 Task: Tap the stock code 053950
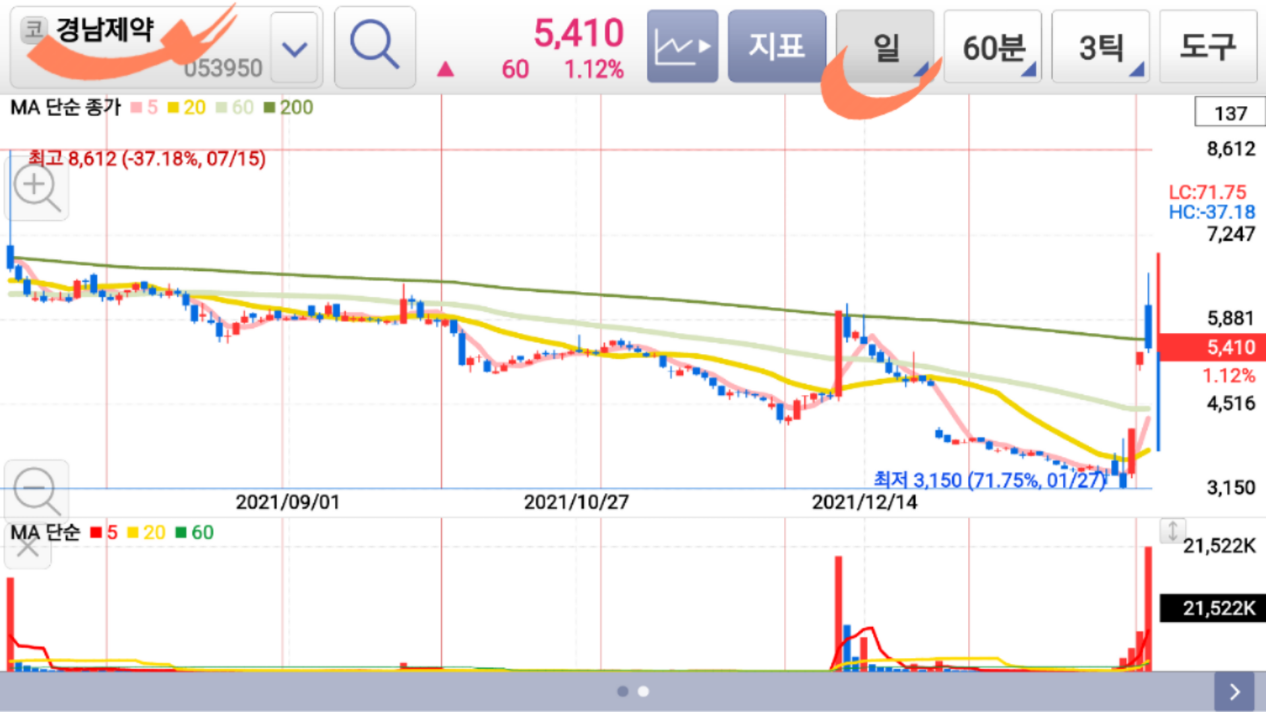(x=223, y=68)
